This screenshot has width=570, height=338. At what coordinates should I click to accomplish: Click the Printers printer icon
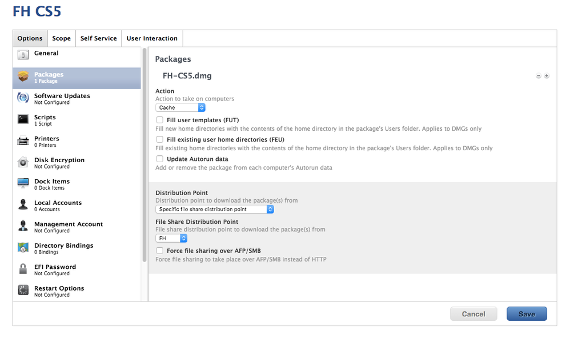click(x=23, y=140)
